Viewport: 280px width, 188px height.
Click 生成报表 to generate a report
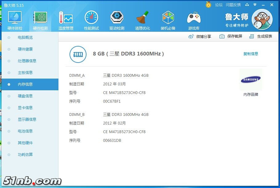click(264, 36)
